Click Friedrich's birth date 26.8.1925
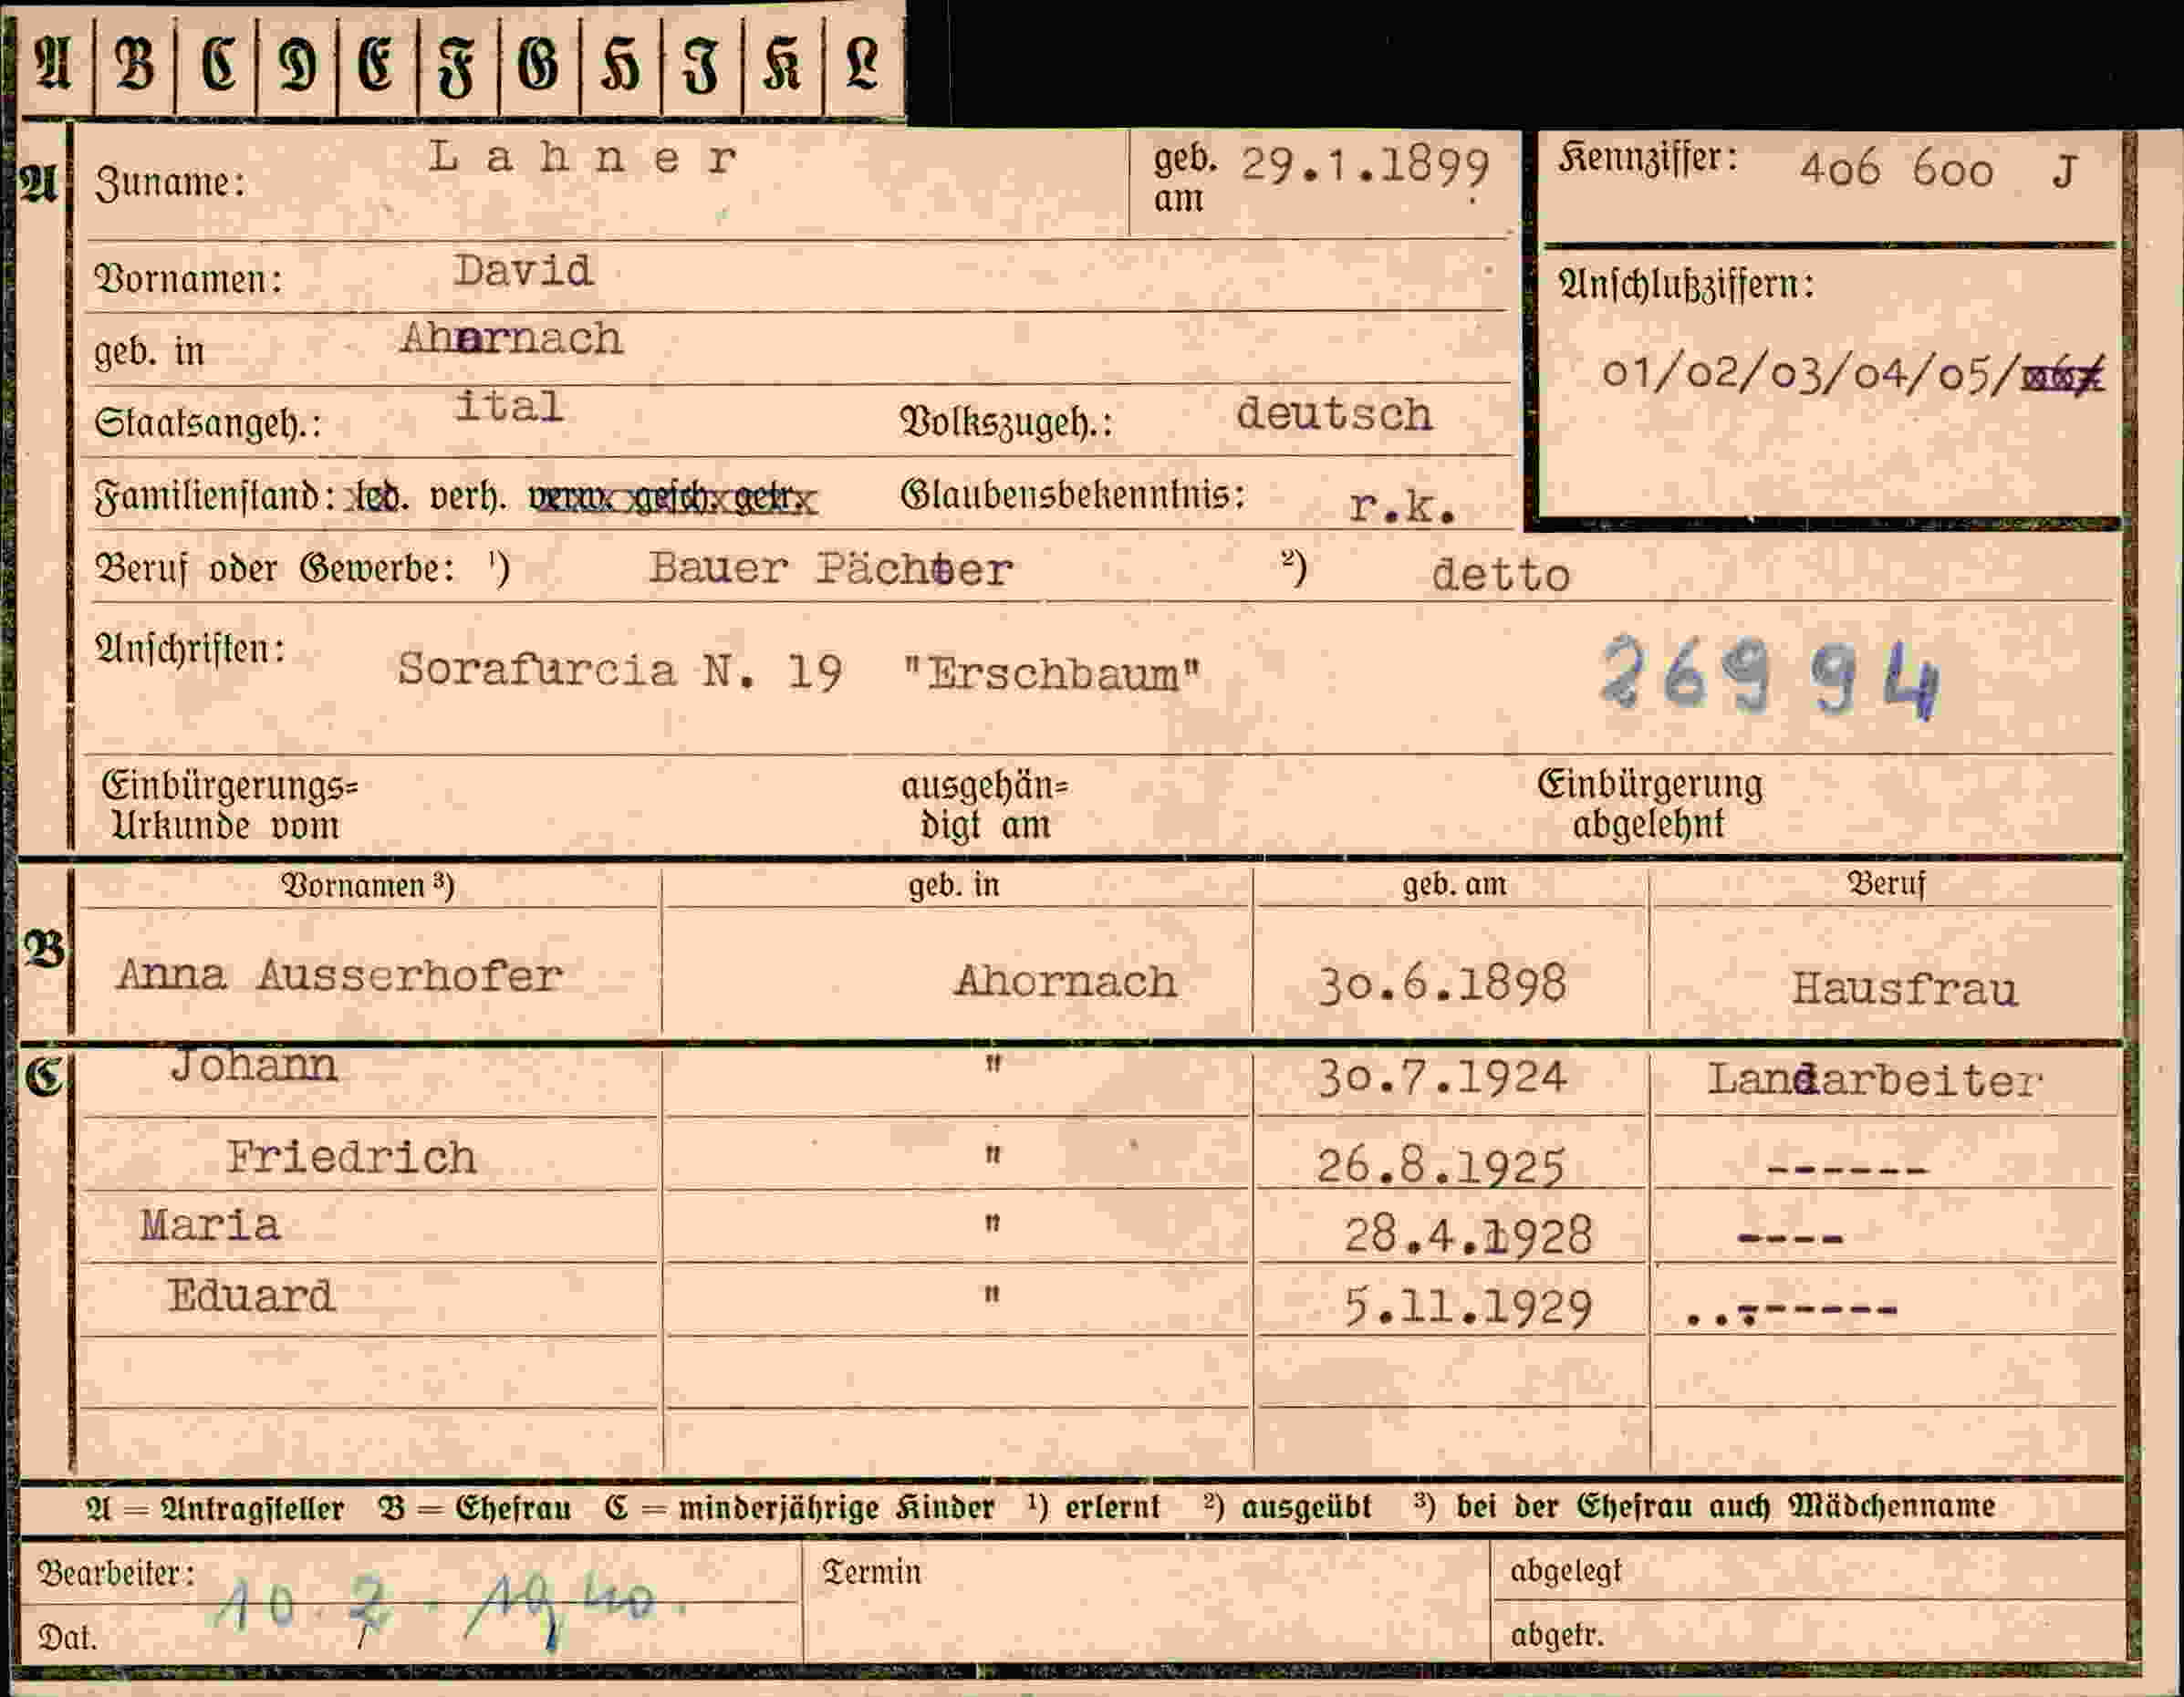The width and height of the screenshot is (2184, 1697). point(1440,1166)
